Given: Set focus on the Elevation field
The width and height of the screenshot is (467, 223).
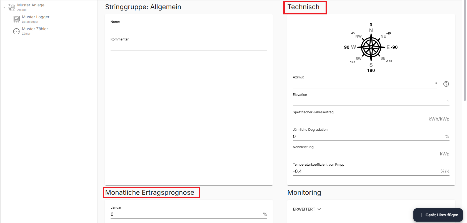Looking at the screenshot, I should (369, 102).
